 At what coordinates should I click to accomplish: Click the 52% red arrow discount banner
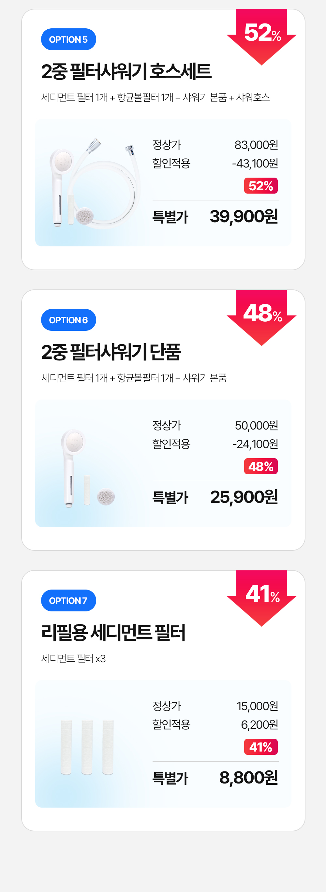[x=261, y=37]
